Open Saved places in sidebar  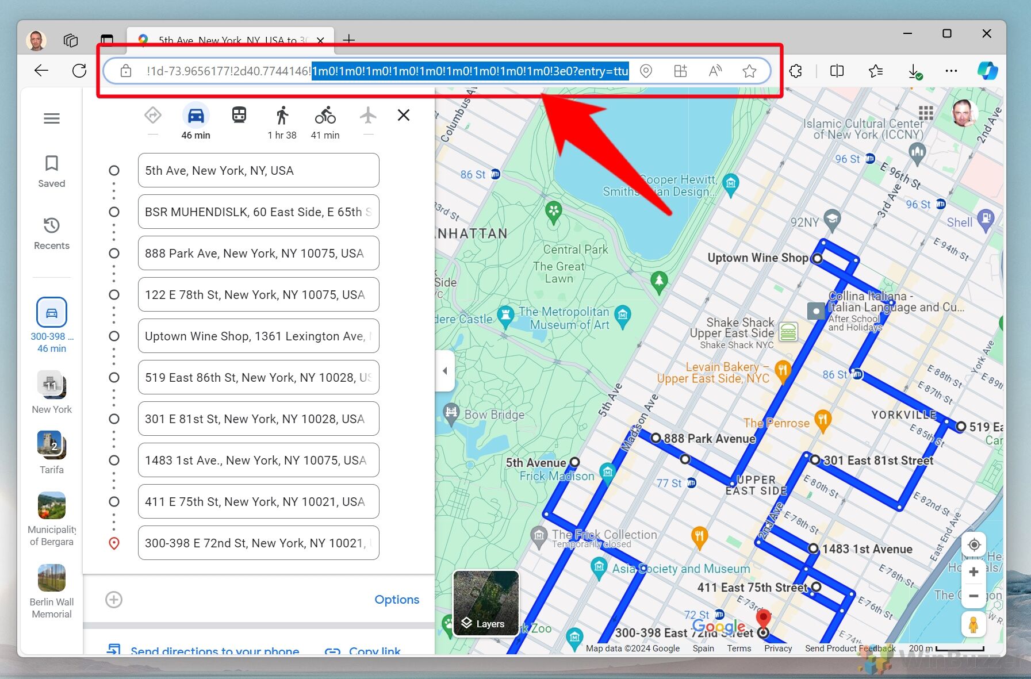click(52, 171)
